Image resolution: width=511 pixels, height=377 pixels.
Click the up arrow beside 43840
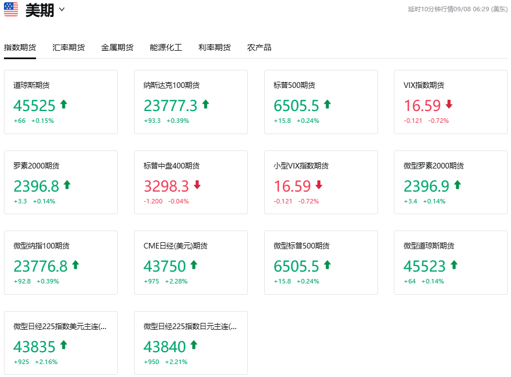pyautogui.click(x=194, y=345)
